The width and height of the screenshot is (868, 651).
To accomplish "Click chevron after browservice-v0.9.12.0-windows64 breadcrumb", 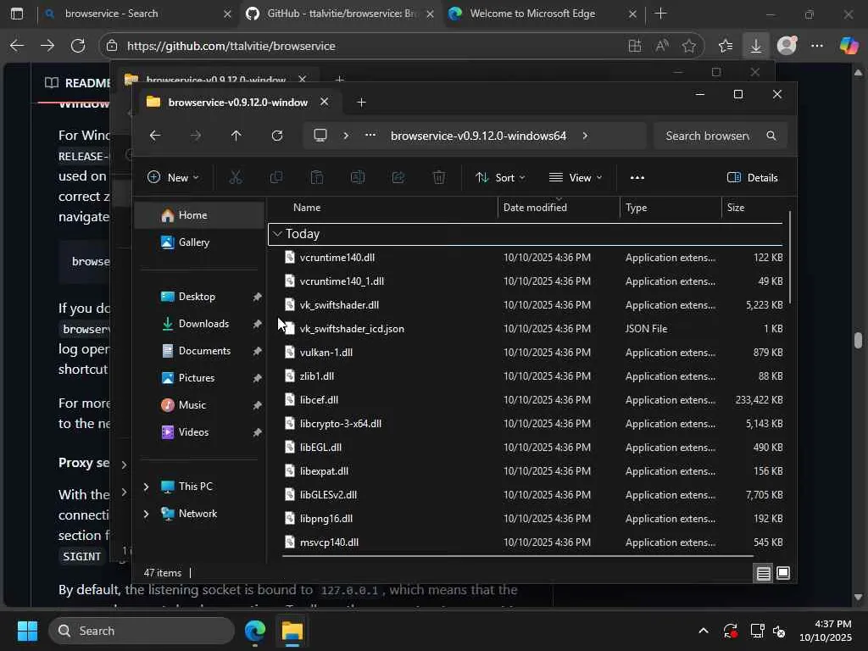I will coord(585,136).
